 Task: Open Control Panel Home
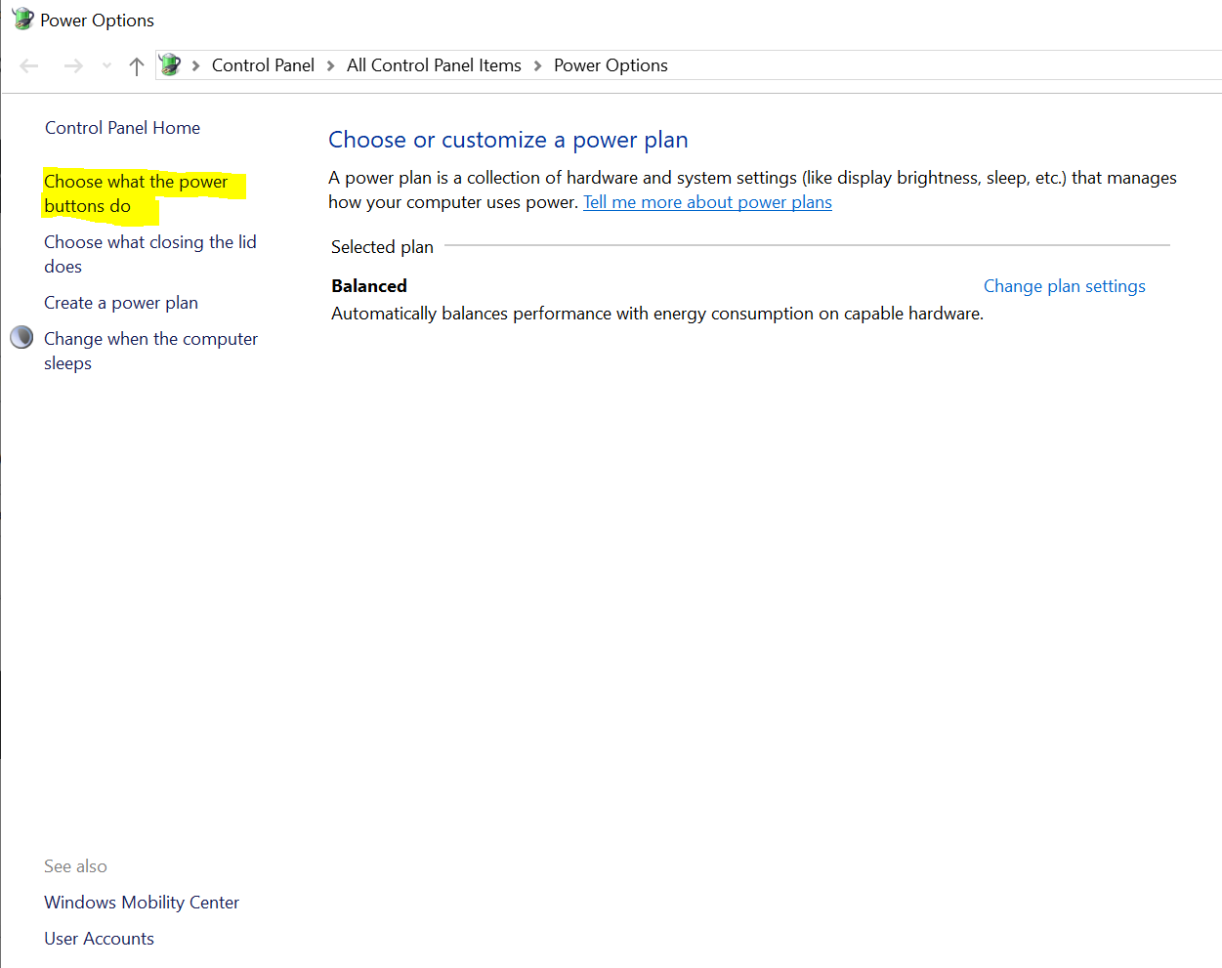122,128
